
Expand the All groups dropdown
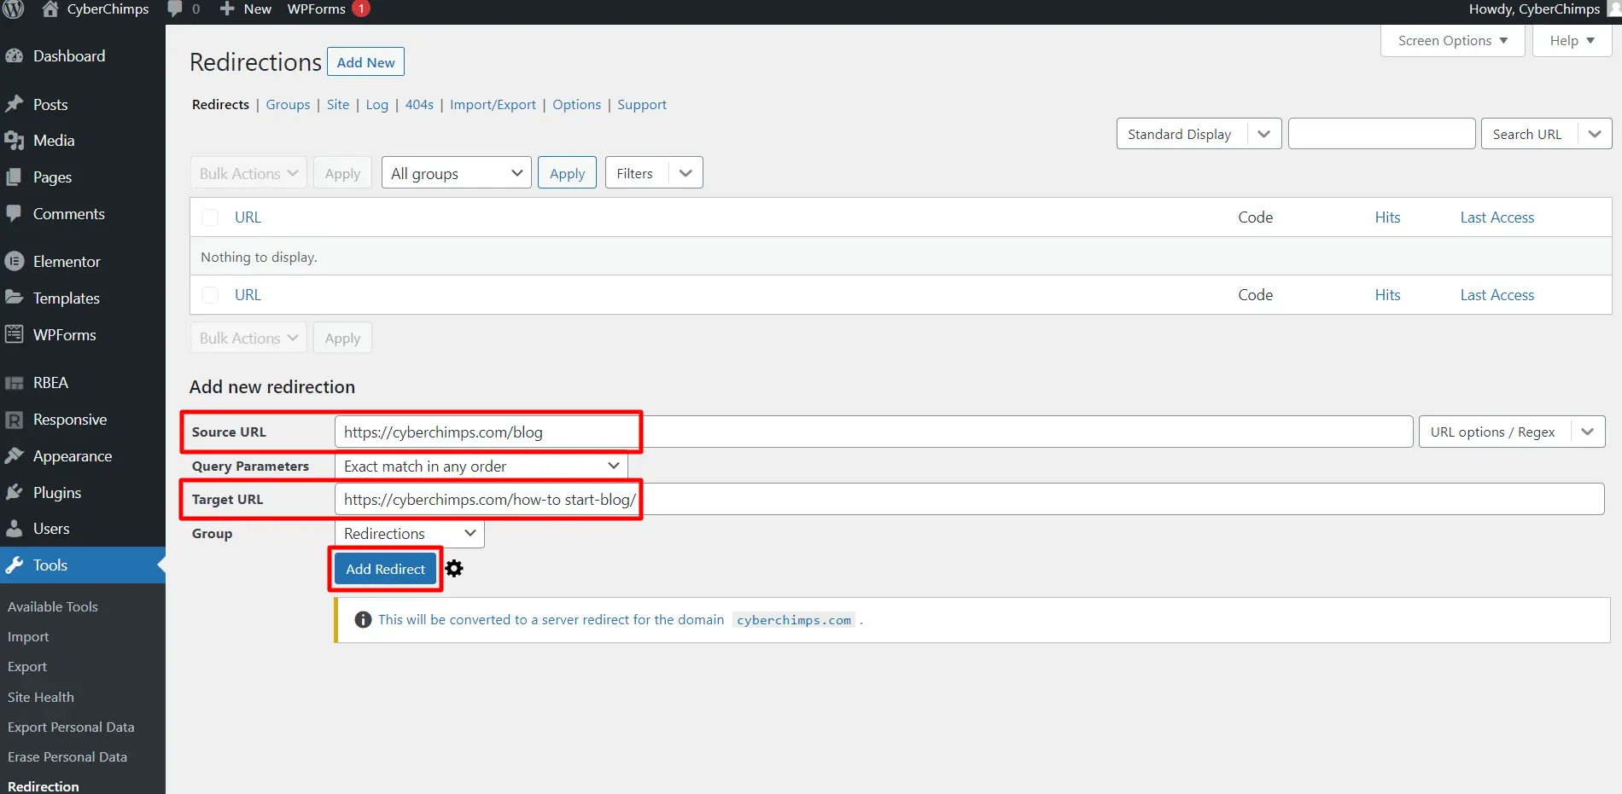coord(457,173)
